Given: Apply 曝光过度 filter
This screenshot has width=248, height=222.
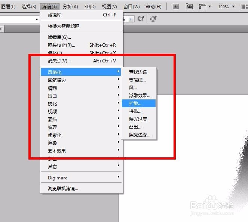Looking at the screenshot, I should pyautogui.click(x=139, y=119).
